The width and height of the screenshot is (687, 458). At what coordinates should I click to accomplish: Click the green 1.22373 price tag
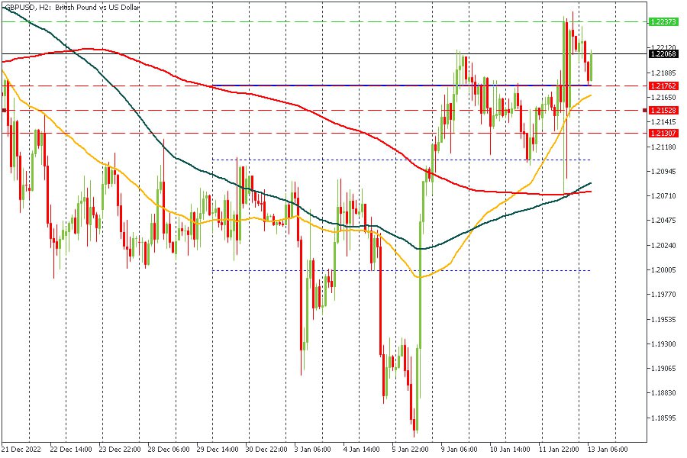[x=663, y=22]
